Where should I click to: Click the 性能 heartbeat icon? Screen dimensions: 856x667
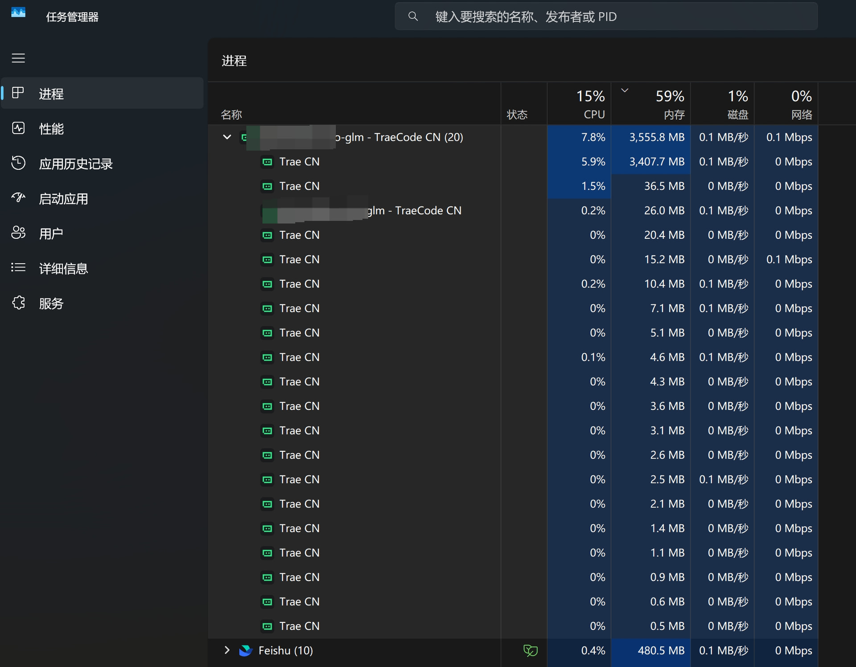click(x=18, y=128)
